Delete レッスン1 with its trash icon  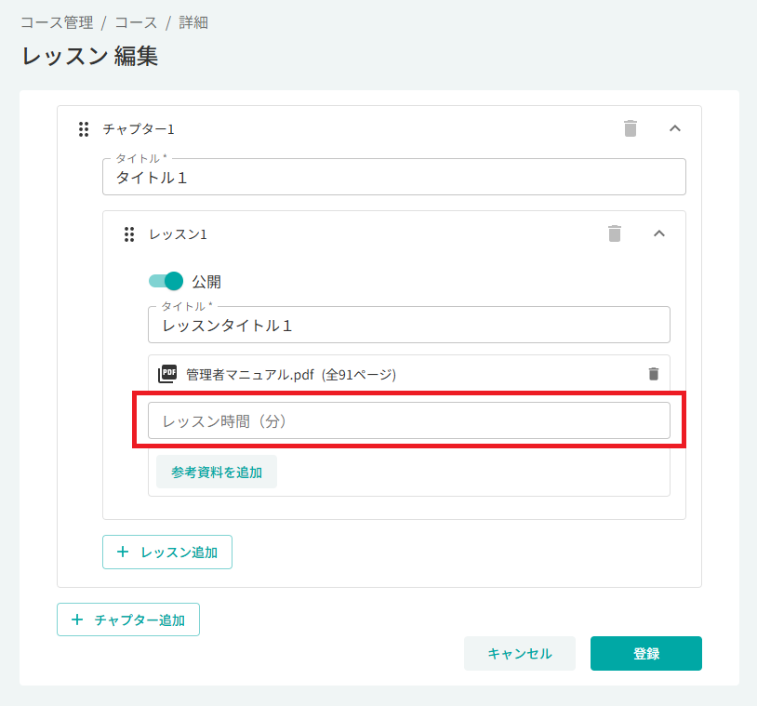pyautogui.click(x=615, y=233)
